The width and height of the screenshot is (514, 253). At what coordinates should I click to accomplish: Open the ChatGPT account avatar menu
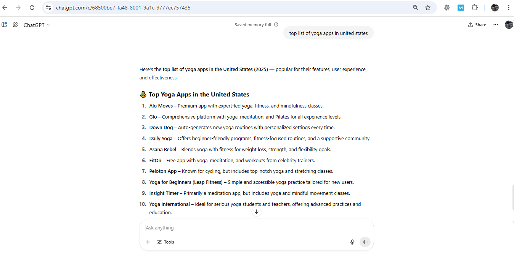(x=509, y=25)
